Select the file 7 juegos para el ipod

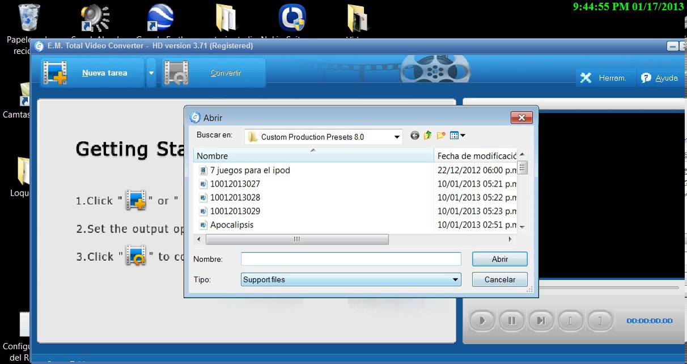pyautogui.click(x=250, y=170)
